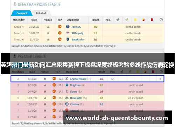Image resolution: width=175 pixels, height=127 pixels.
Task: Click Manchester United crest in 10/4/20 row
Action: [x=54, y=91]
